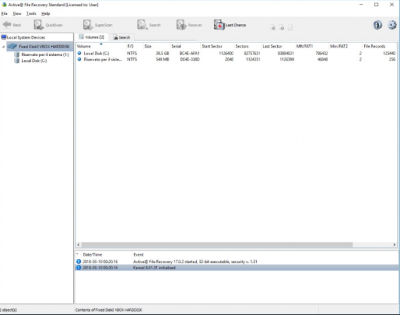Select Local Disk (C:) volume row

tap(236, 53)
